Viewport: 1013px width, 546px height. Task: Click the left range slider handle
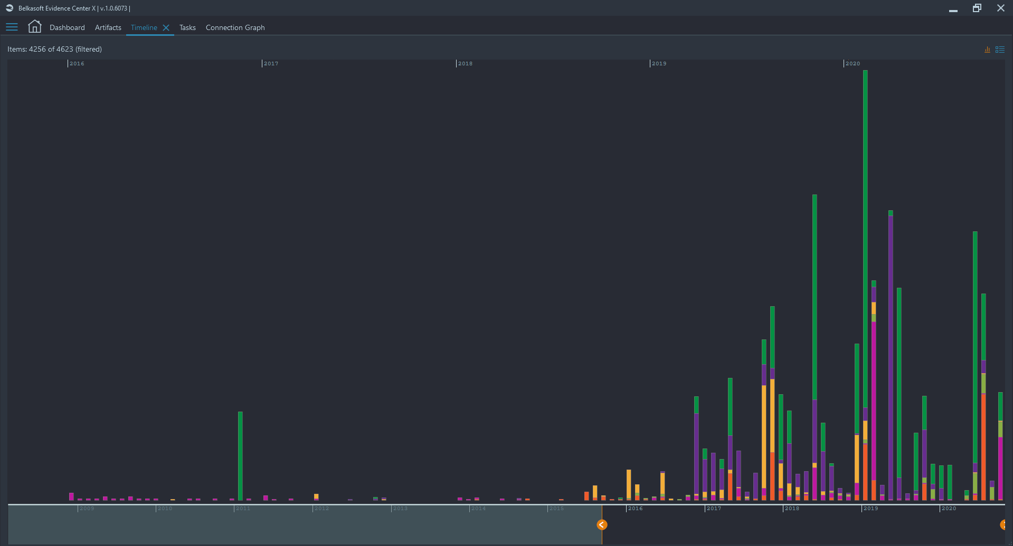click(602, 525)
